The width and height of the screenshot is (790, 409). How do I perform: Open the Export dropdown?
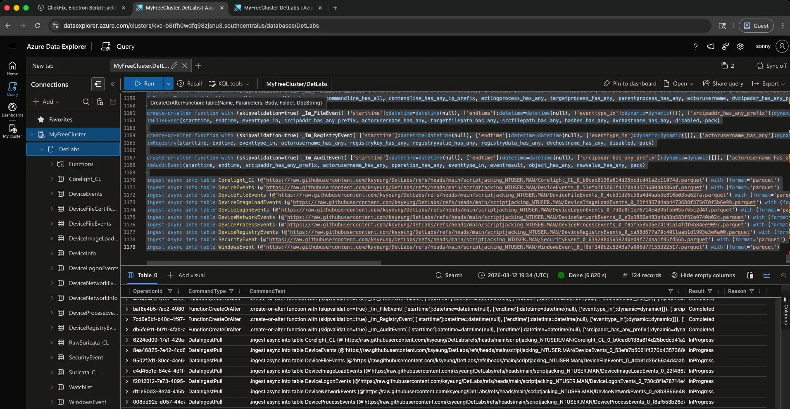tap(769, 83)
